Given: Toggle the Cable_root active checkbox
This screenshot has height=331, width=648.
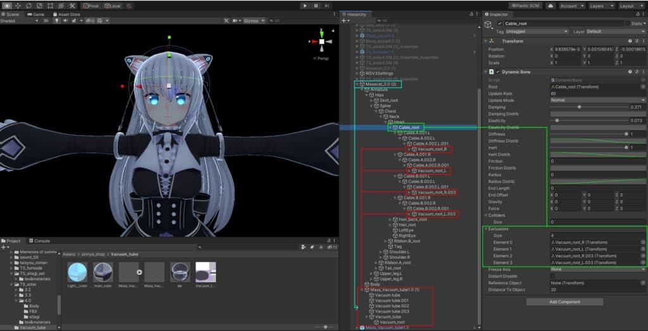Looking at the screenshot, I should [x=500, y=23].
